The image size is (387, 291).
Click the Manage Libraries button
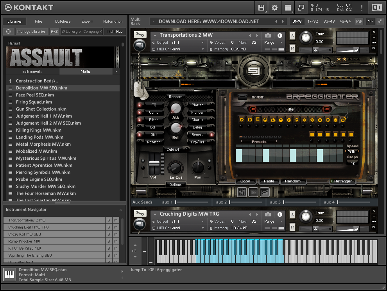pos(31,32)
